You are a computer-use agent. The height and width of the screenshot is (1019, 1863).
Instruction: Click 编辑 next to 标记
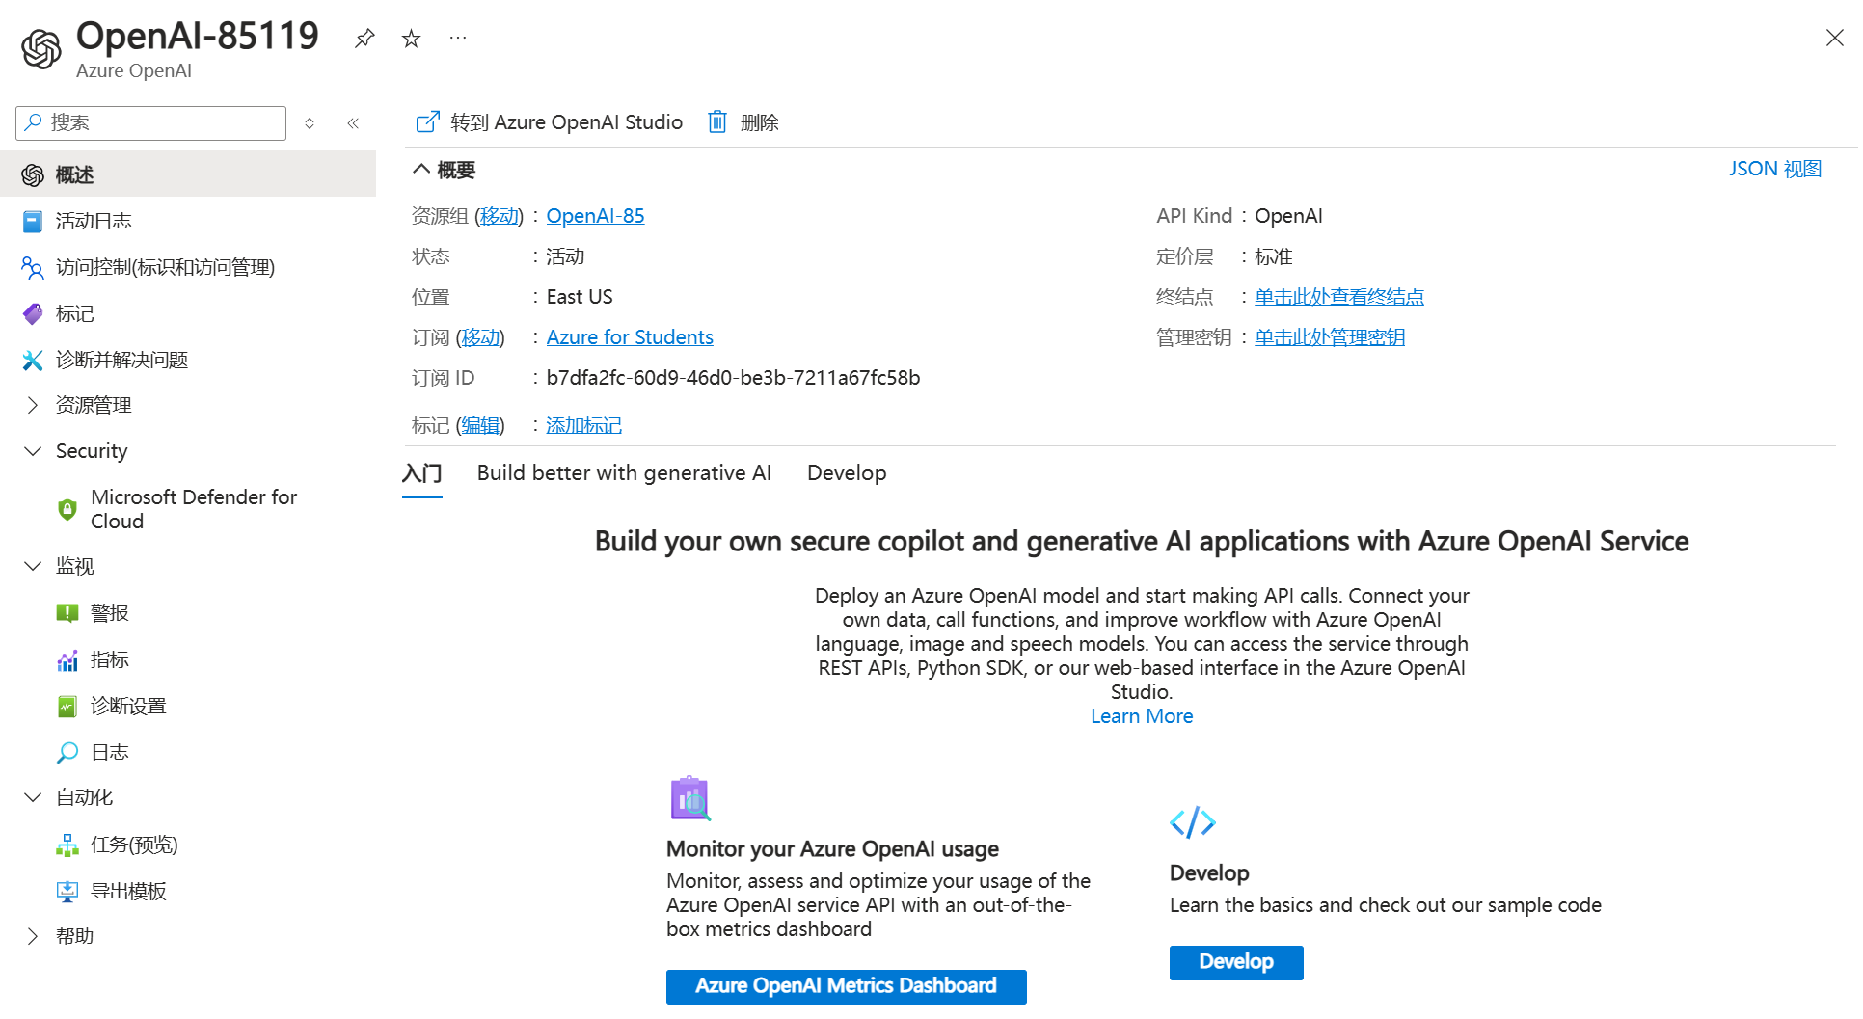coord(480,425)
